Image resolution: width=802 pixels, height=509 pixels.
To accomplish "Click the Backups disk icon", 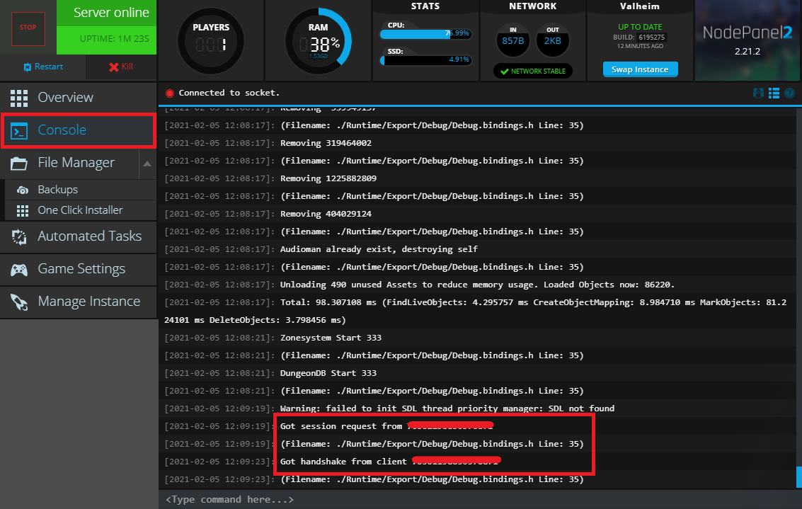I will tap(23, 190).
